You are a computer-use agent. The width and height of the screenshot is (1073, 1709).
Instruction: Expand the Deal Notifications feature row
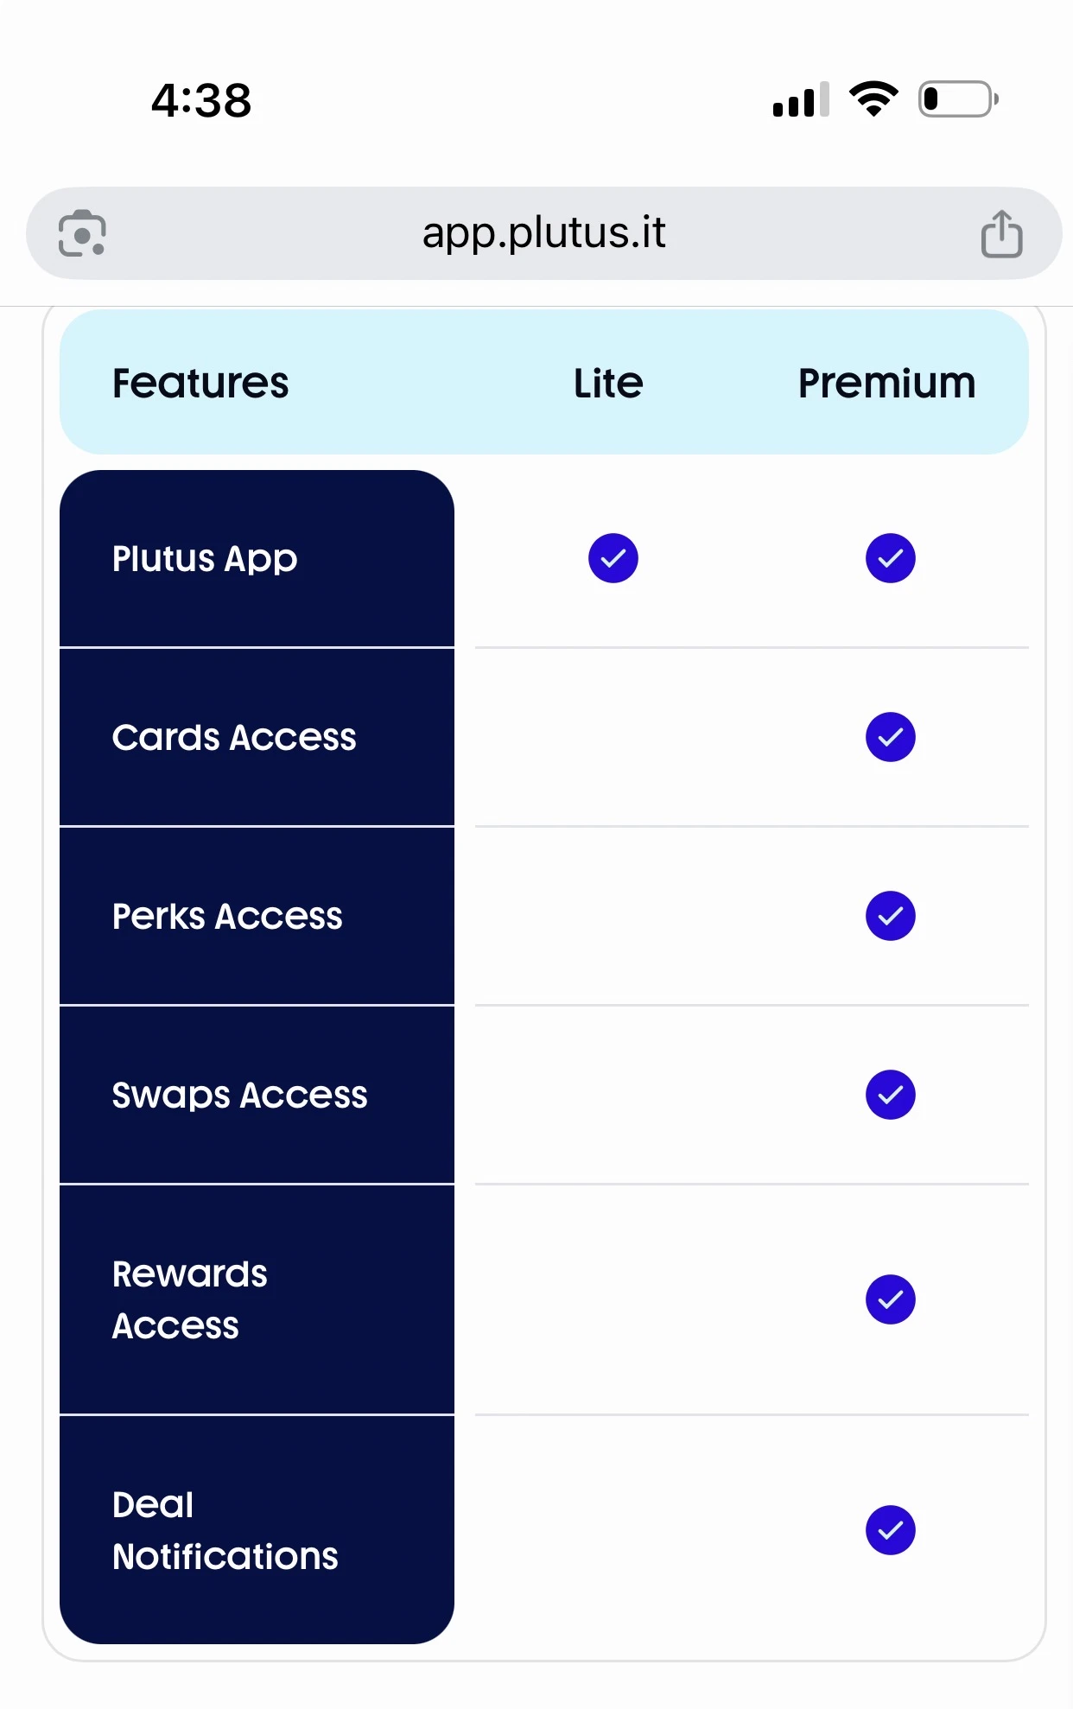pos(256,1531)
